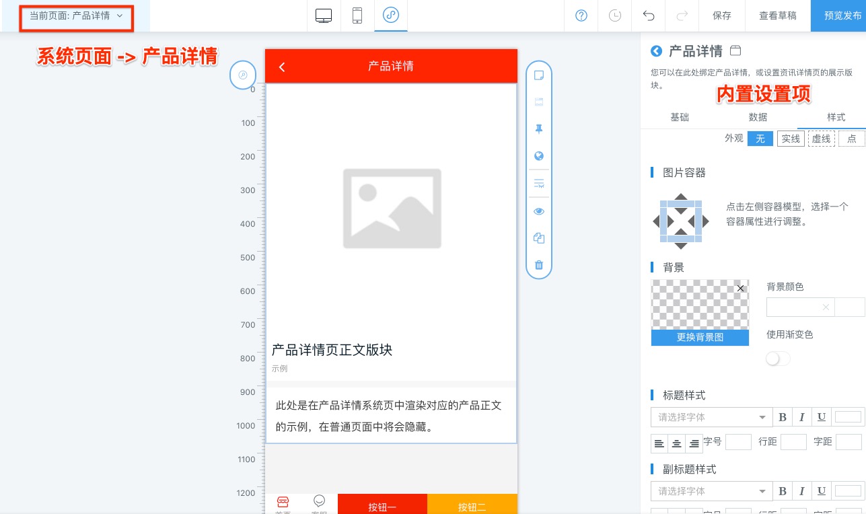Click the white back chevron in the phone header
The image size is (866, 514).
[x=282, y=67]
